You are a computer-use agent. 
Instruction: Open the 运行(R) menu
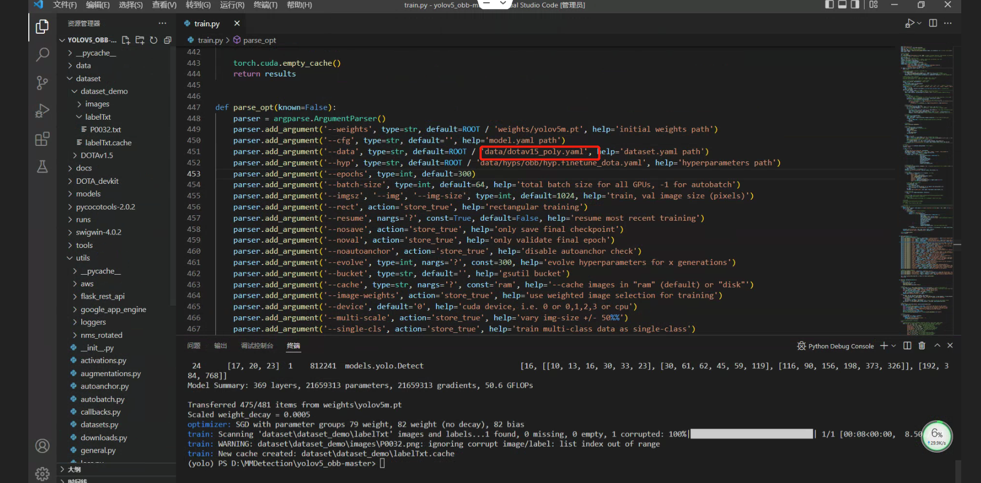(231, 5)
